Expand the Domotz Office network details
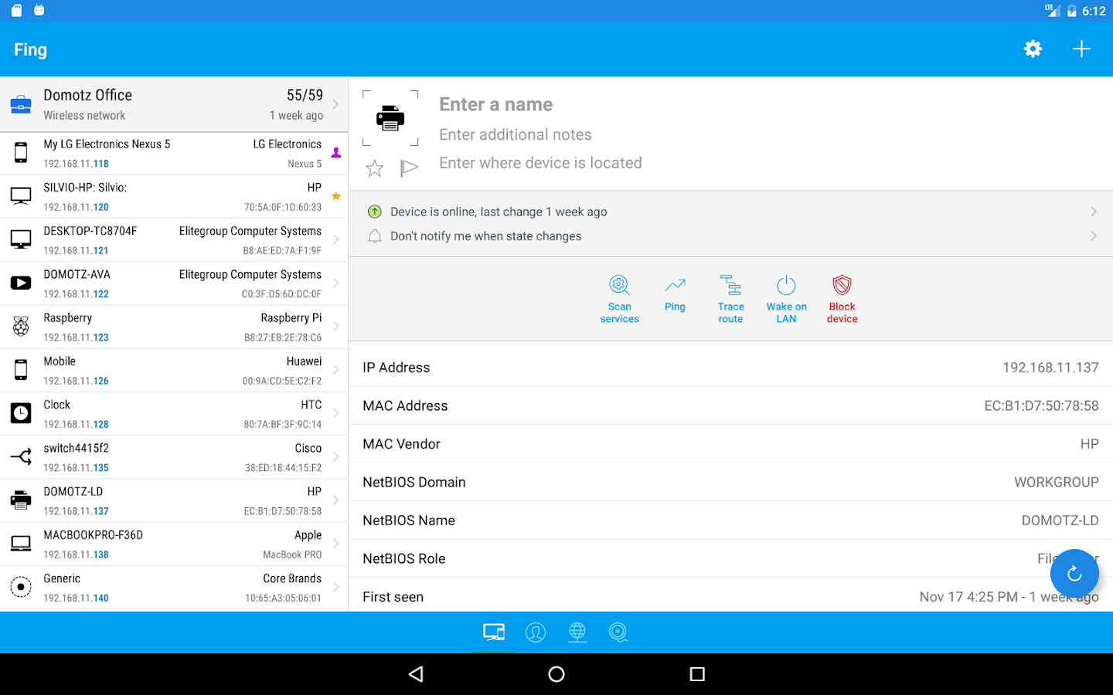This screenshot has height=695, width=1113. click(x=174, y=104)
